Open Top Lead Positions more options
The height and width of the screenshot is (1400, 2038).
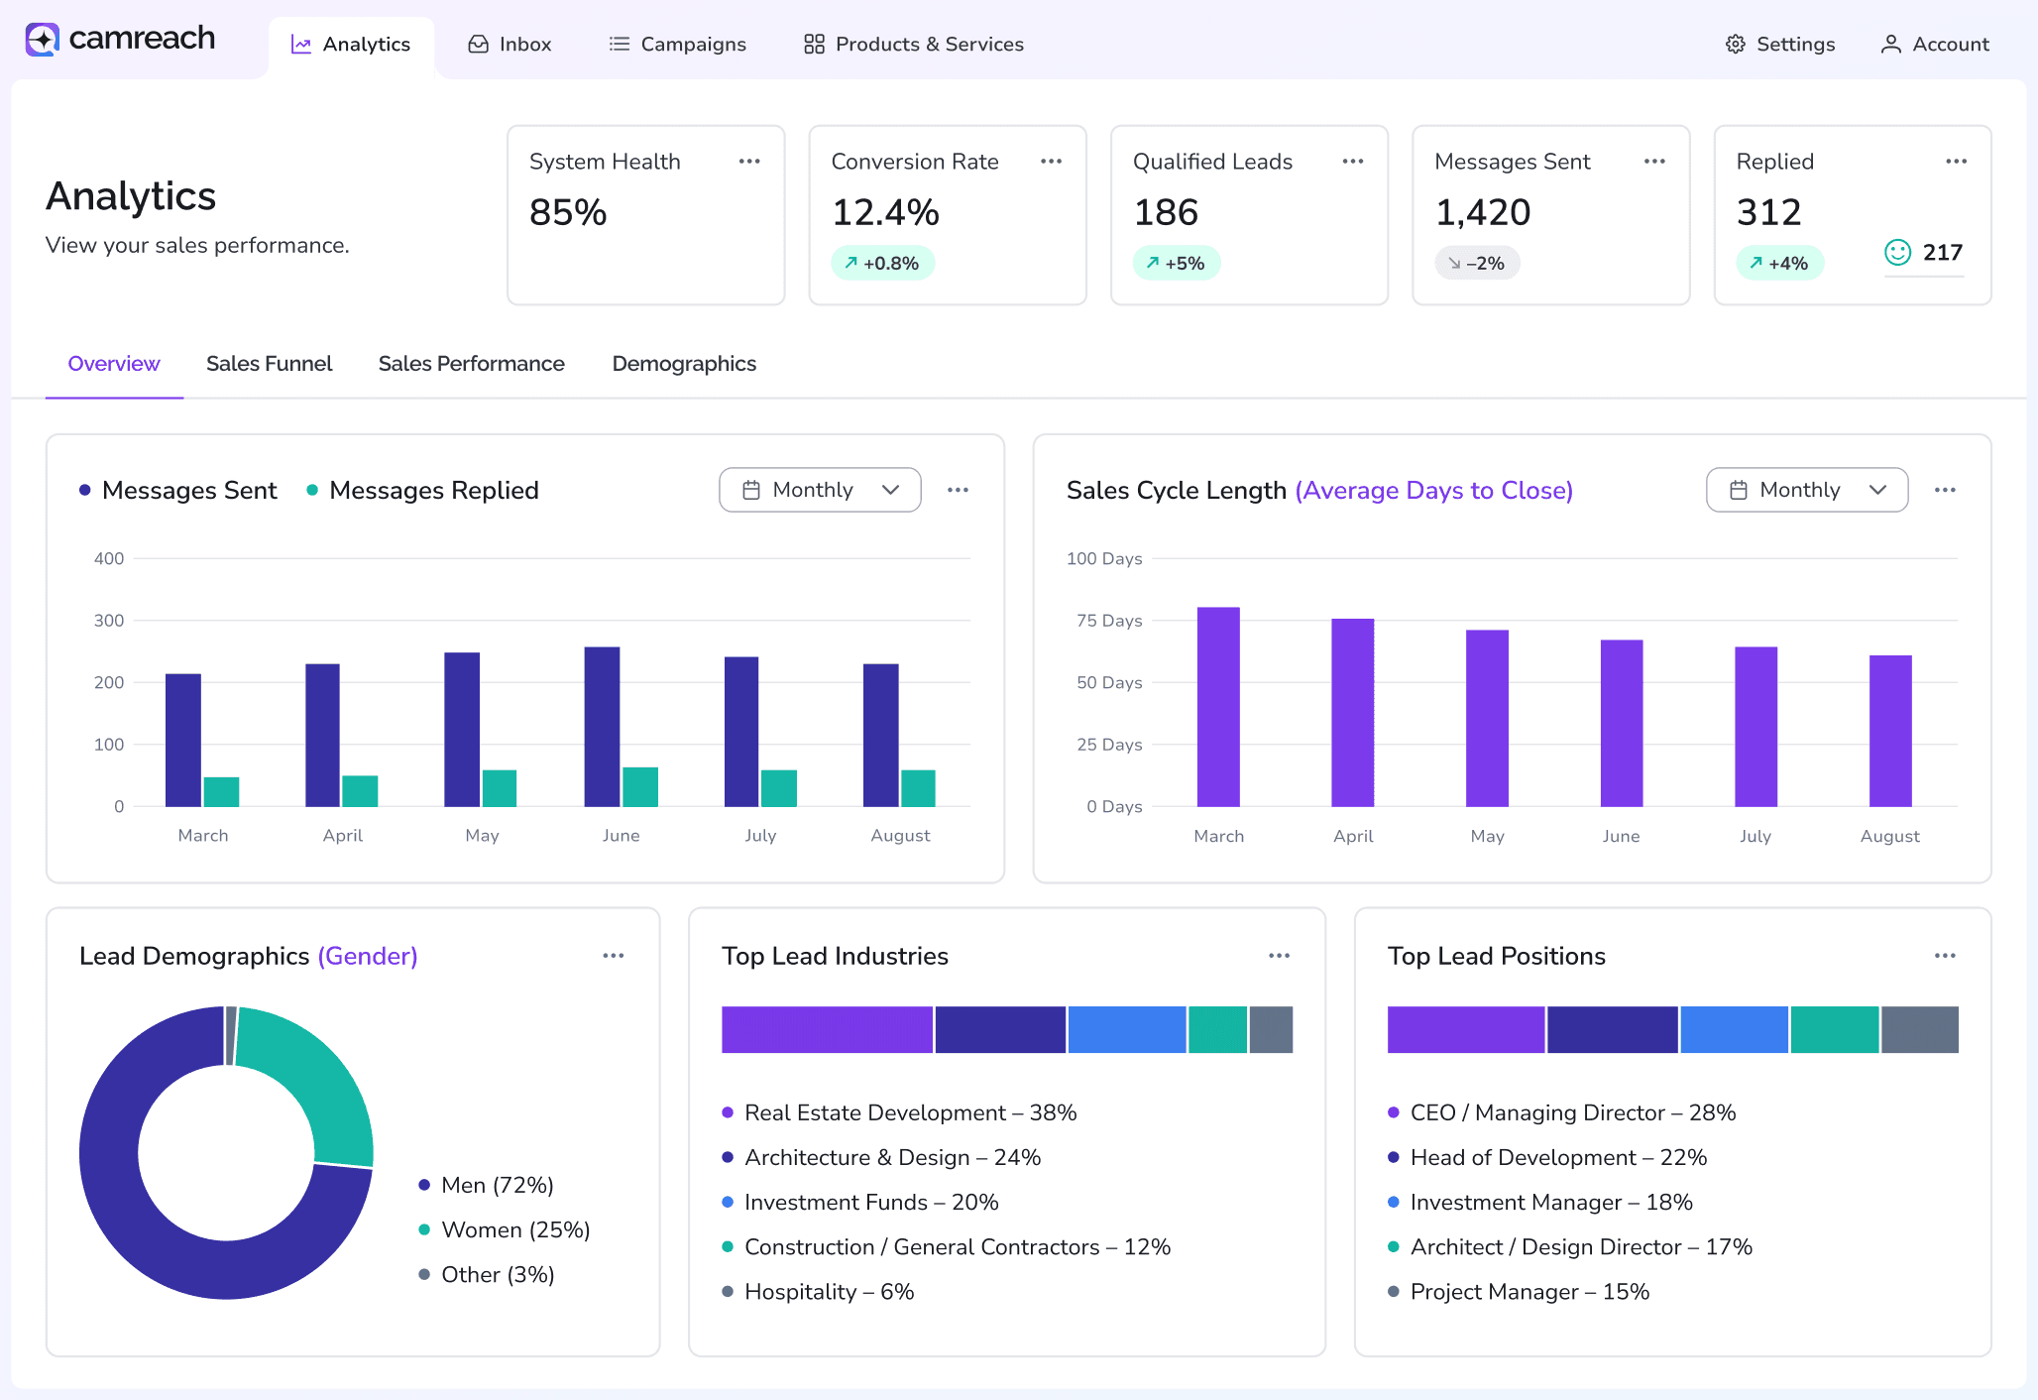click(x=1945, y=956)
